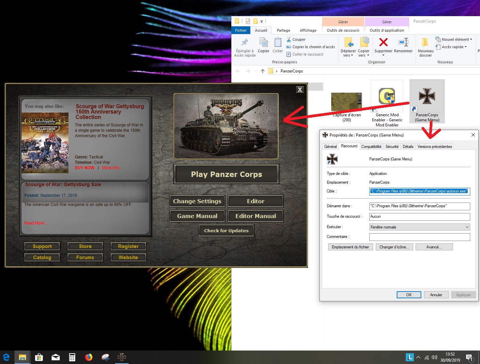
Task: Select PanzerCorps (Game Menu) shortcut icon
Action: (427, 96)
